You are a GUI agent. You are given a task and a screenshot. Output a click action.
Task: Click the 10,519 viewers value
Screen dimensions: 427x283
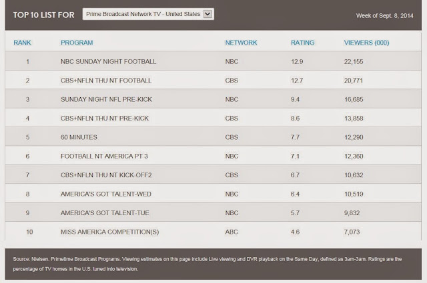point(354,194)
